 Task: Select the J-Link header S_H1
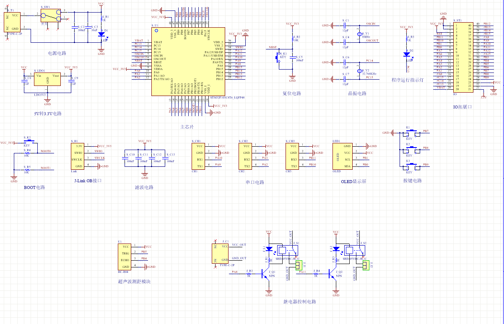pyautogui.click(x=77, y=156)
